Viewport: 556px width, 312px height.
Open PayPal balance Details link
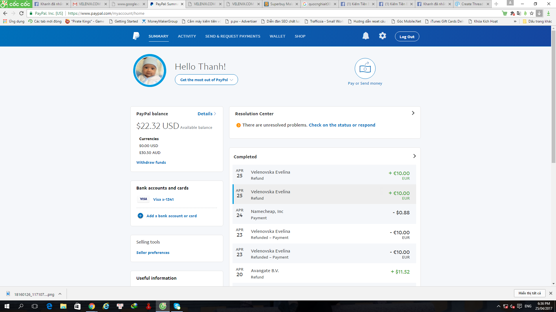207,114
